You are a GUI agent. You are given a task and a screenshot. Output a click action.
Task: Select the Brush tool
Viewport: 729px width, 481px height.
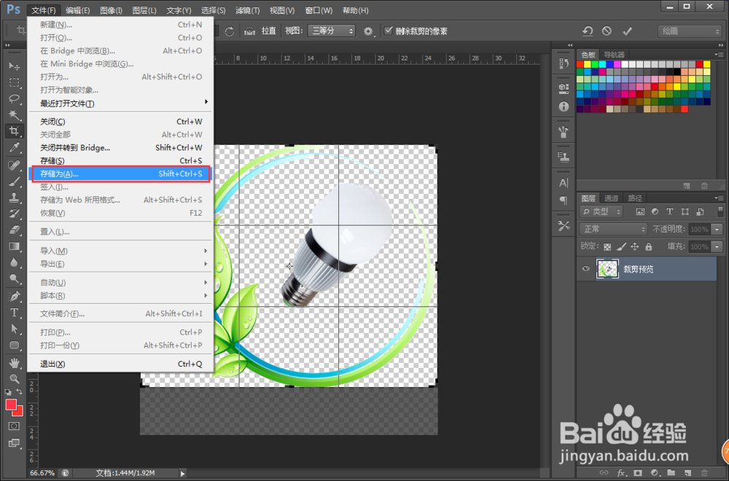[x=14, y=181]
